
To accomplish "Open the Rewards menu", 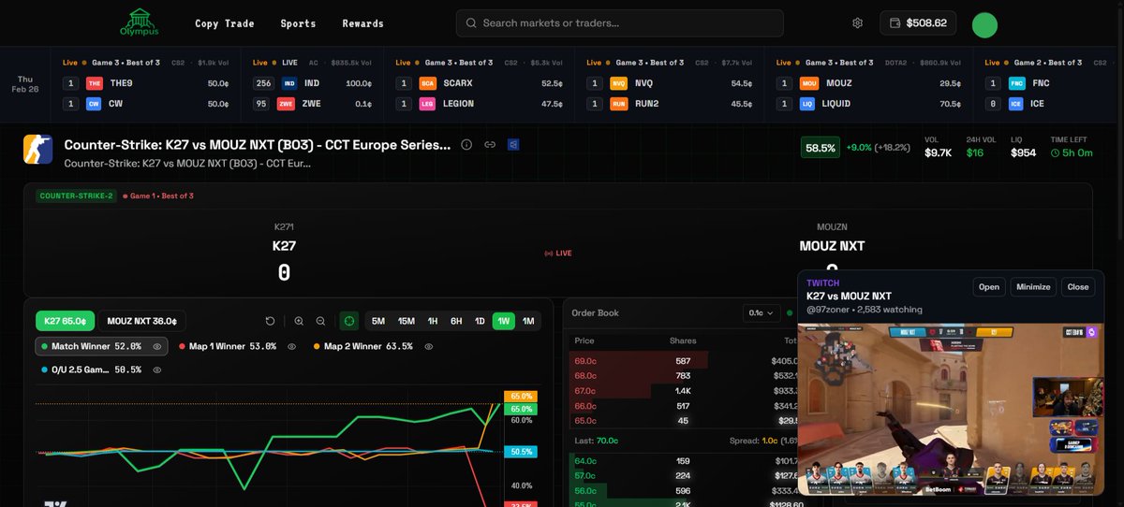I will pyautogui.click(x=362, y=23).
